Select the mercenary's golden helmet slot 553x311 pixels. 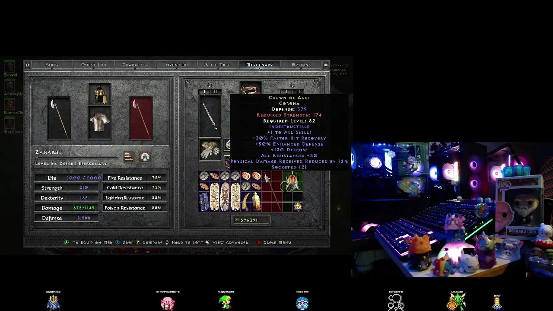pyautogui.click(x=100, y=94)
